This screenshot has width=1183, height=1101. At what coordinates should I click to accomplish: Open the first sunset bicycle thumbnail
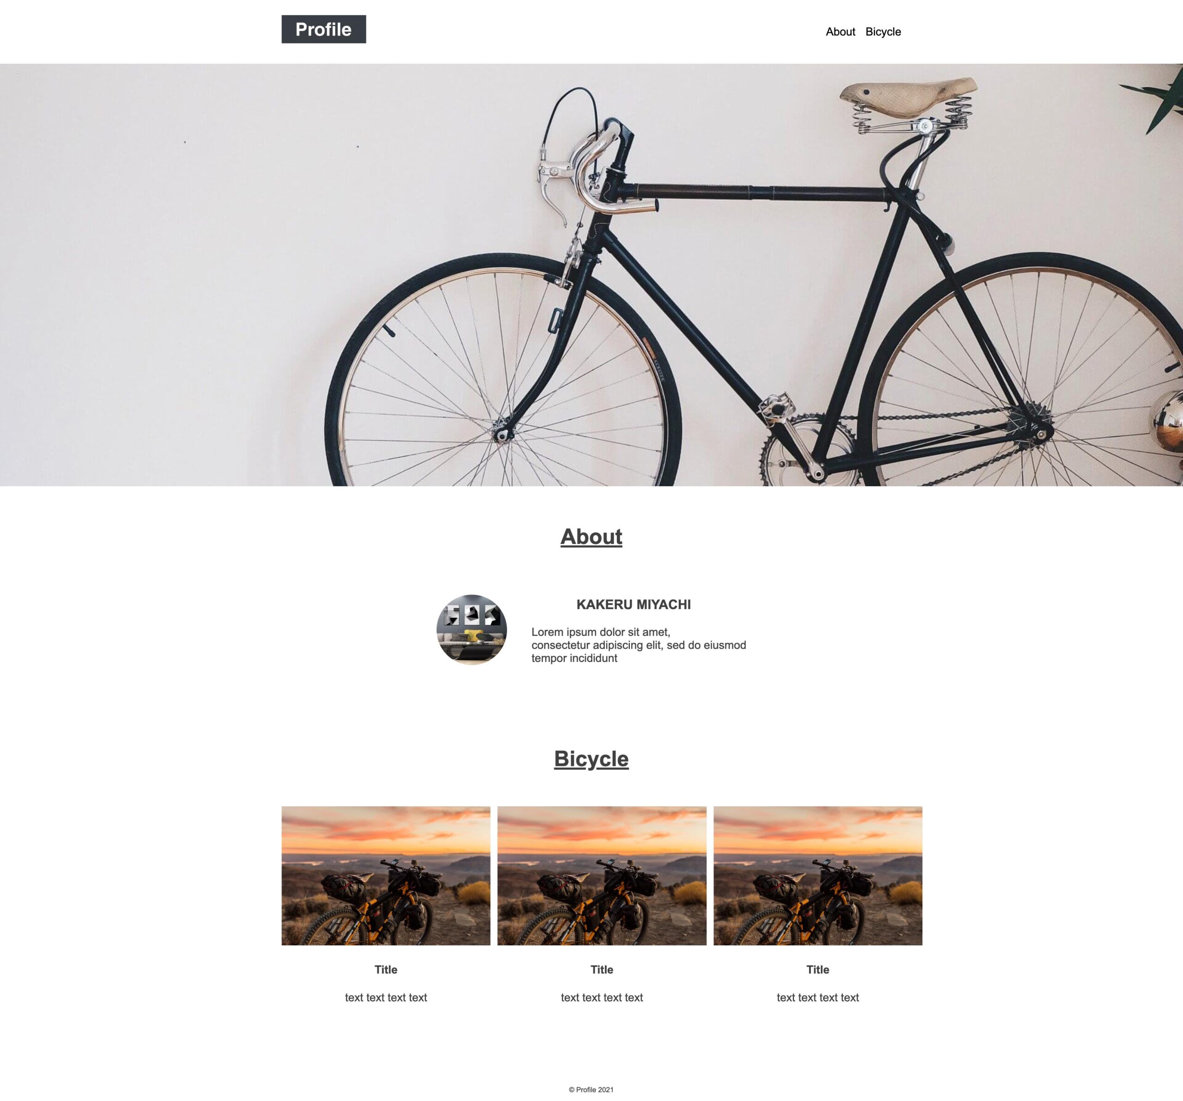[x=385, y=875]
